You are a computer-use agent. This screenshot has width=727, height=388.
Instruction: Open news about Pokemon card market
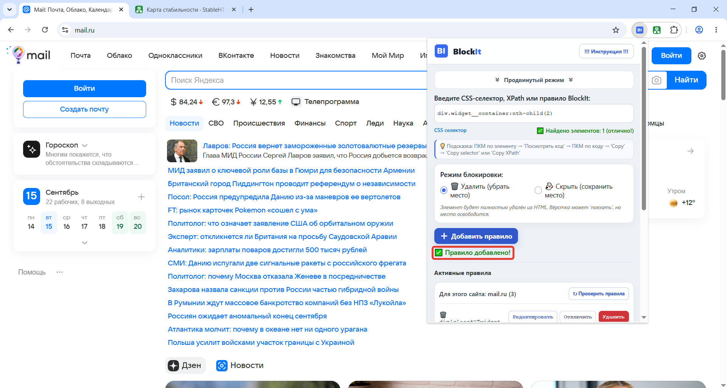[242, 210]
